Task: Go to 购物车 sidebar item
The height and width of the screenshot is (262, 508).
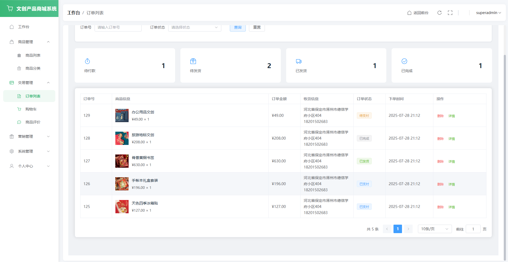Action: point(31,109)
